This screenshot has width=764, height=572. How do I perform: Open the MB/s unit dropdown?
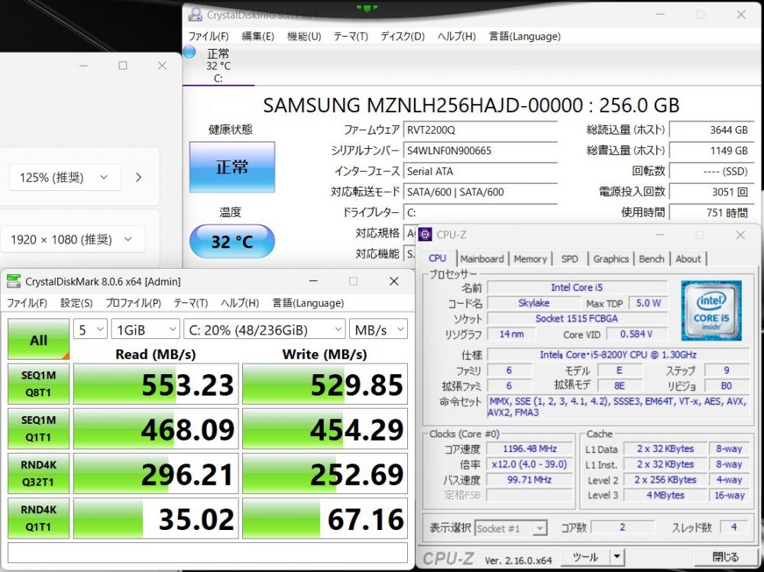[x=378, y=330]
